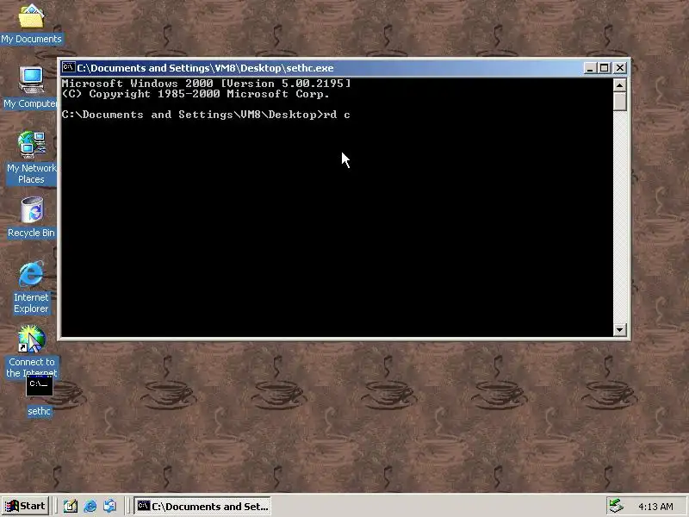Click Show Desktop quick launch icon
Viewport: 689px width, 517px height.
click(70, 506)
